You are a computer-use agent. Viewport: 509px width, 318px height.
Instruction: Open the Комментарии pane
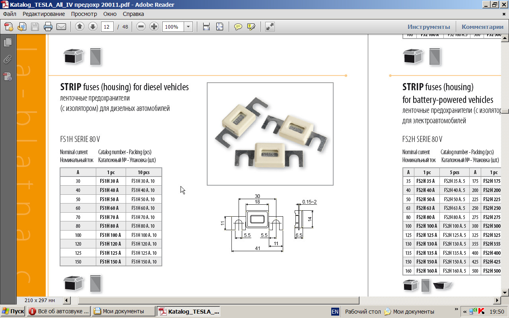(482, 27)
